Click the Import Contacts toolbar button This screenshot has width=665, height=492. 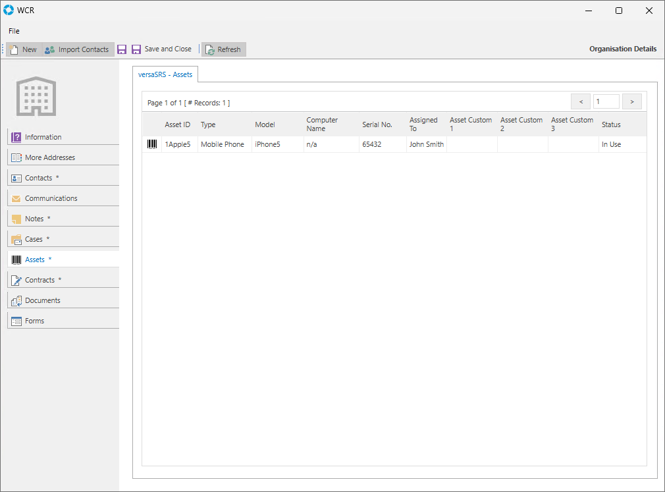[77, 49]
